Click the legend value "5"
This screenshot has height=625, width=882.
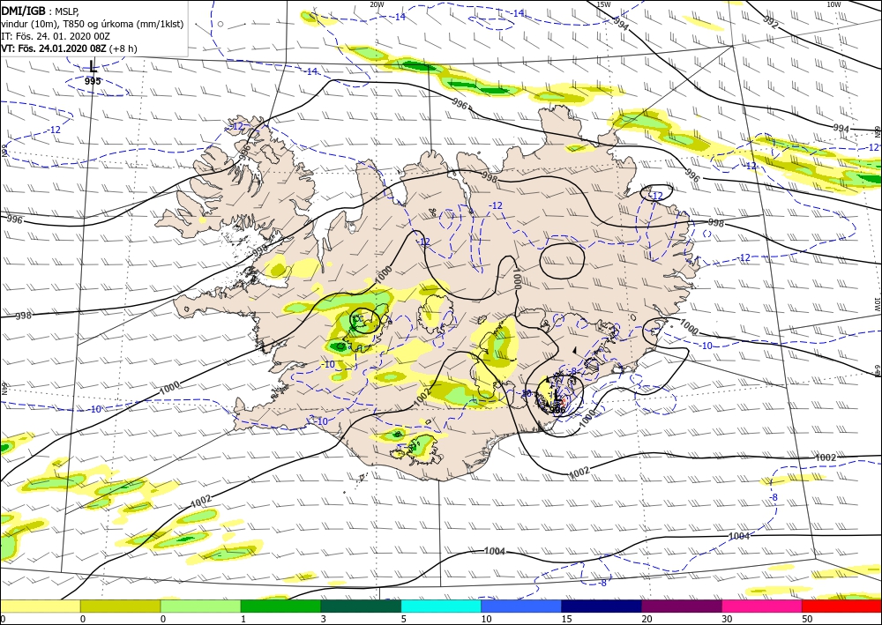(404, 620)
